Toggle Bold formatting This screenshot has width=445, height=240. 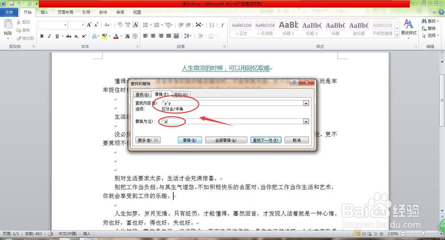(x=42, y=36)
